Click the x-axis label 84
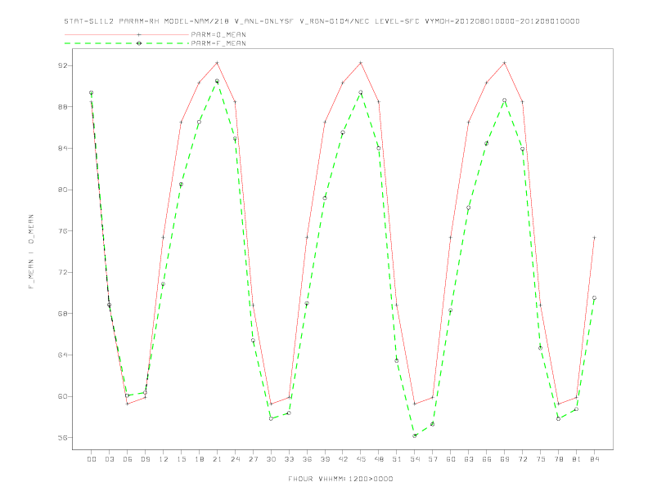Viewport: 648px width, 500px height. pyautogui.click(x=594, y=459)
